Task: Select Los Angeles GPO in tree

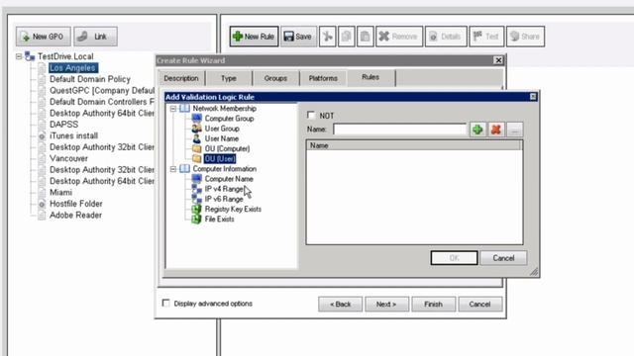Action: click(x=73, y=68)
